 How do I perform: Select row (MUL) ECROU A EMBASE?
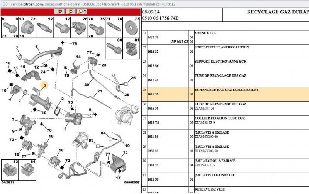pos(225,165)
